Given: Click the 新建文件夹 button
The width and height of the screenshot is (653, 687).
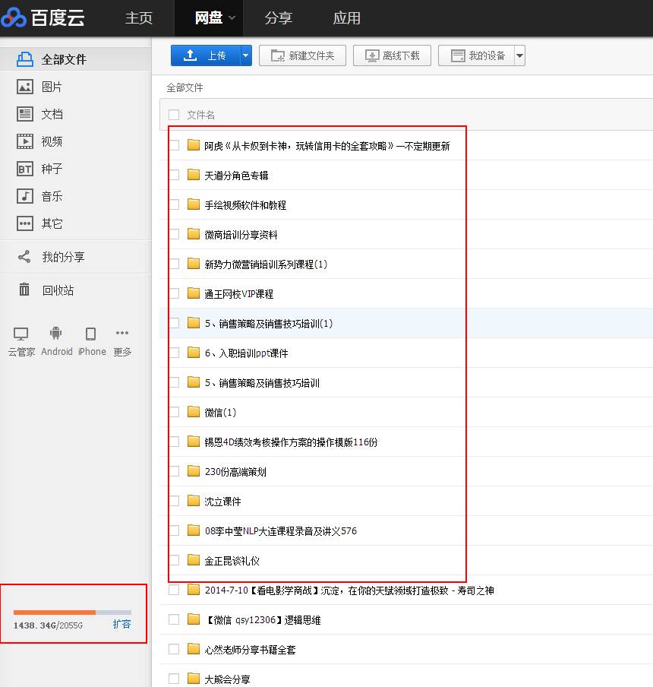Looking at the screenshot, I should click(302, 55).
